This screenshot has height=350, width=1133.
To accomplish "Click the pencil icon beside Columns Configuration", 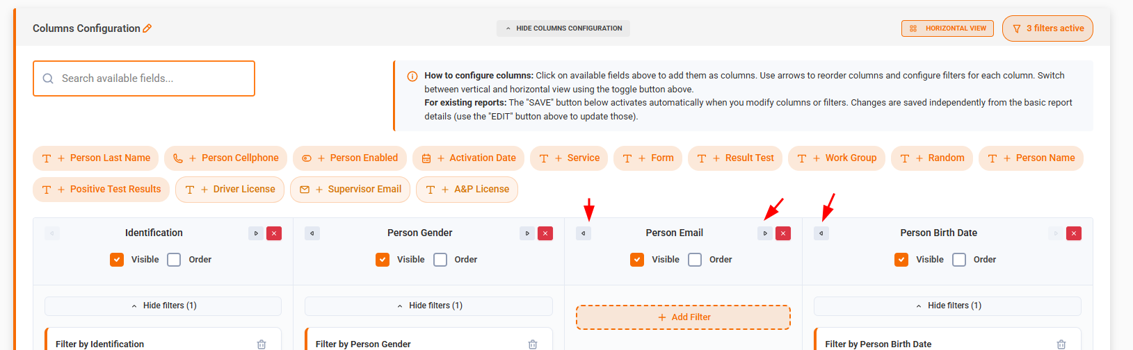I will pyautogui.click(x=147, y=28).
